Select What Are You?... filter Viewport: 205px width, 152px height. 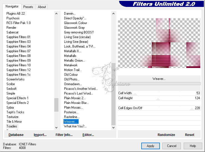(75, 126)
